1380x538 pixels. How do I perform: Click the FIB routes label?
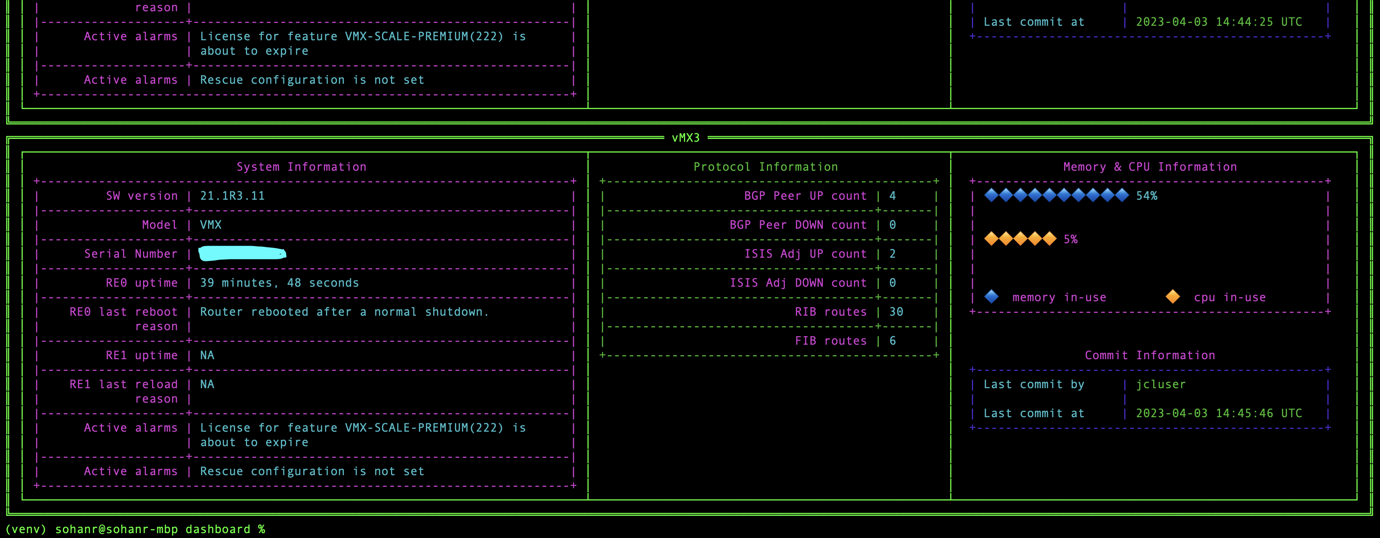pos(831,340)
